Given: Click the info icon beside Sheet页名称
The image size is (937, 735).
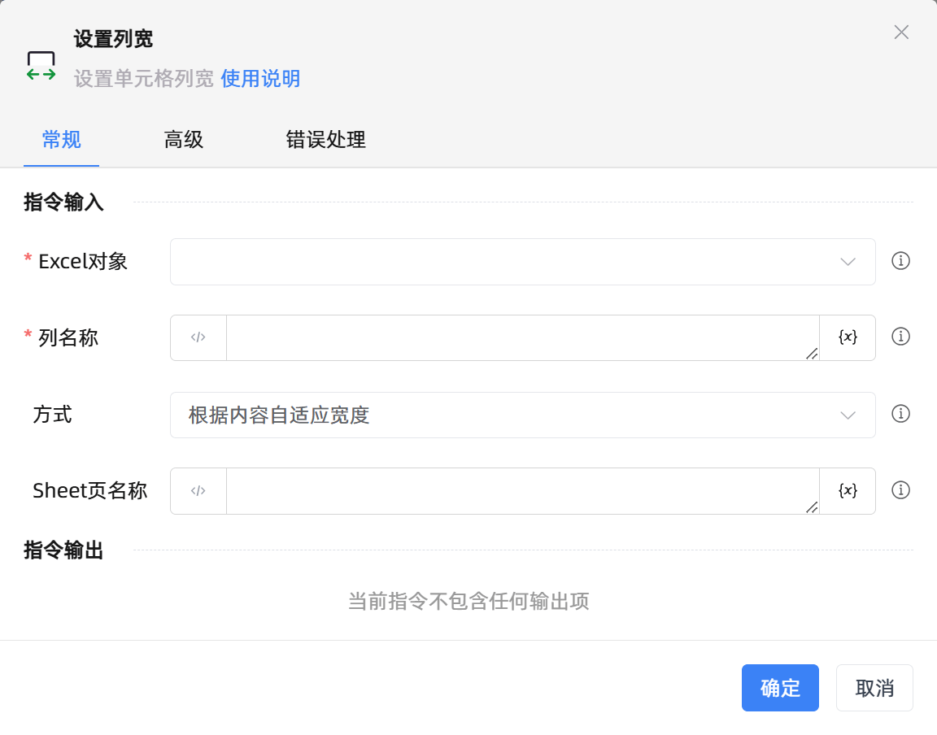Looking at the screenshot, I should (900, 490).
